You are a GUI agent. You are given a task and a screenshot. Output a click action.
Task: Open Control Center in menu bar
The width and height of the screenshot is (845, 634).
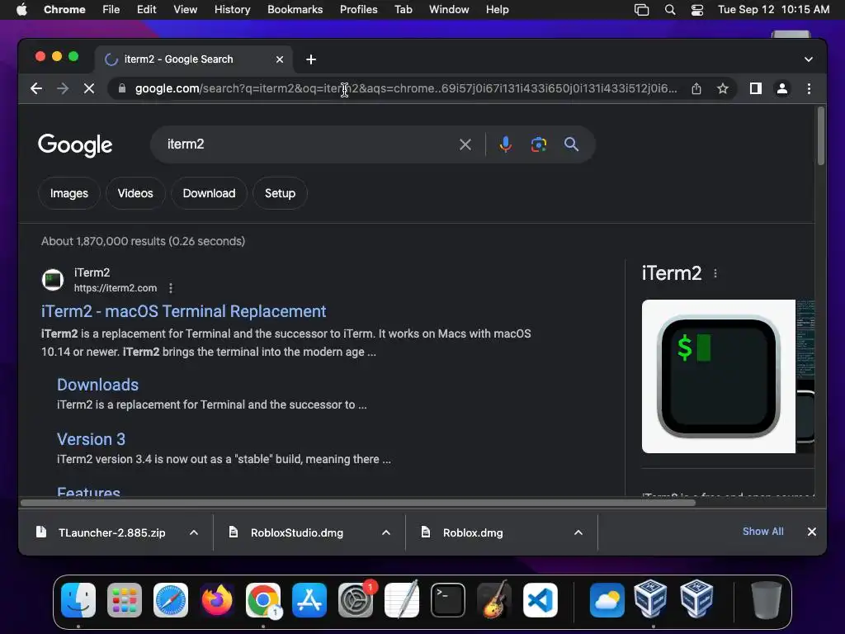coord(697,10)
